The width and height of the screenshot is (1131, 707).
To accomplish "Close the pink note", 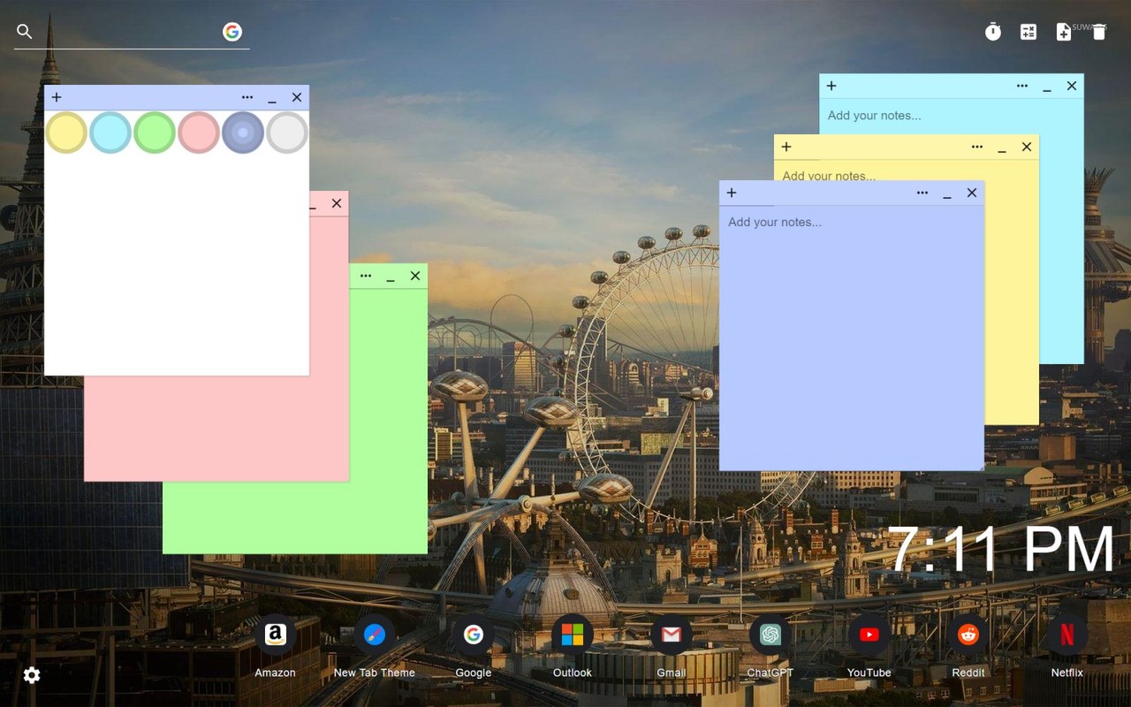I will [x=337, y=203].
